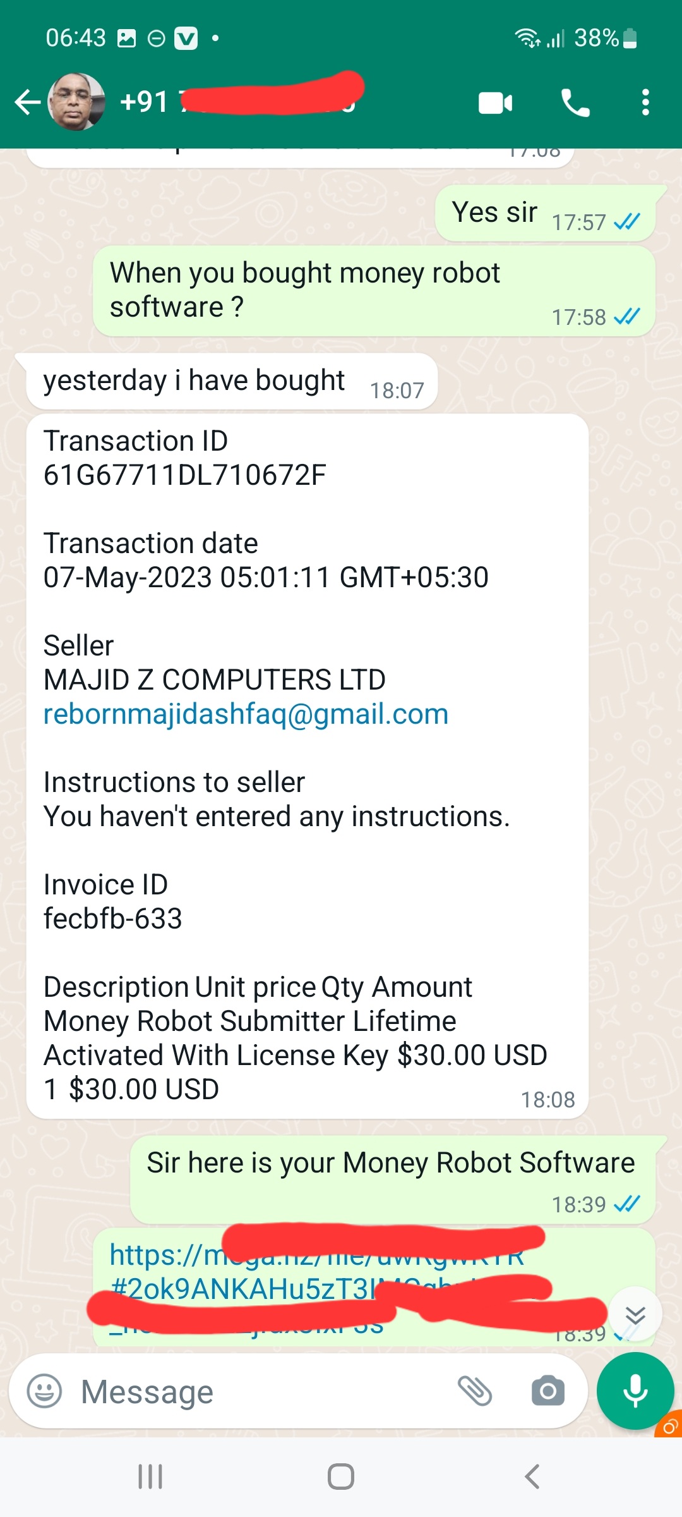This screenshot has height=1517, width=682.
Task: Open rebornmajidashfaq@gmail.com email link
Action: pos(246,714)
